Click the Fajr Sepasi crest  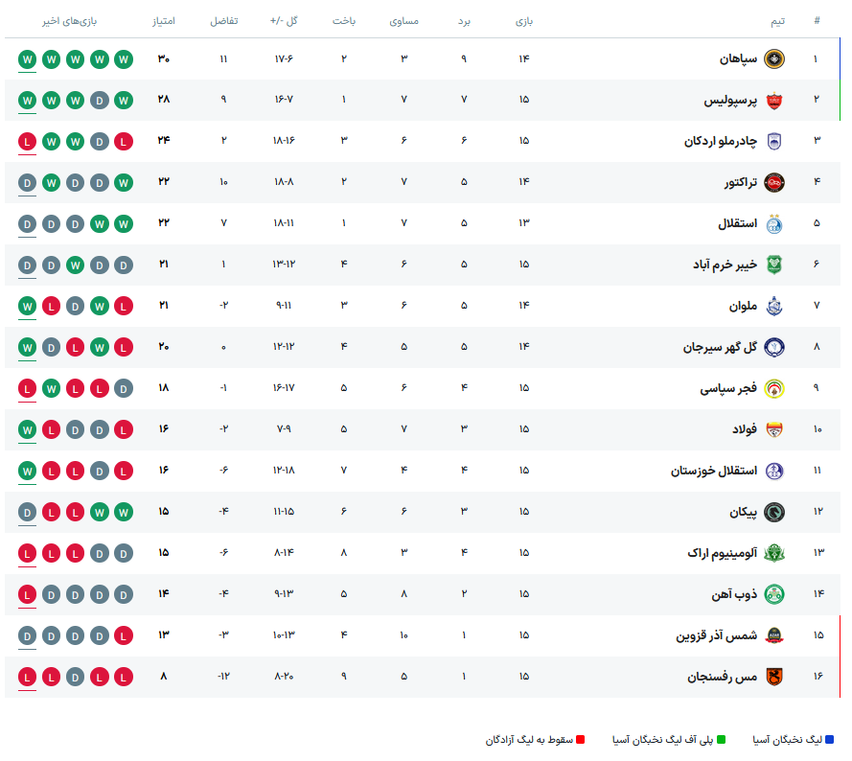click(773, 388)
